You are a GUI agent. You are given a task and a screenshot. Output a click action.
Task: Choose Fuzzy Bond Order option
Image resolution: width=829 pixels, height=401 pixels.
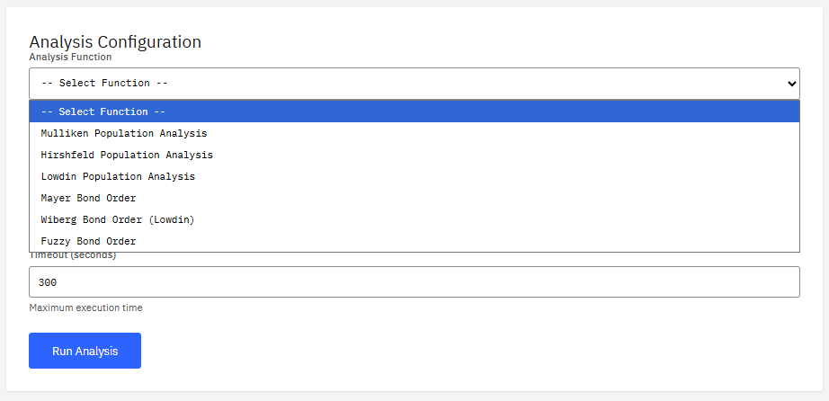(88, 241)
